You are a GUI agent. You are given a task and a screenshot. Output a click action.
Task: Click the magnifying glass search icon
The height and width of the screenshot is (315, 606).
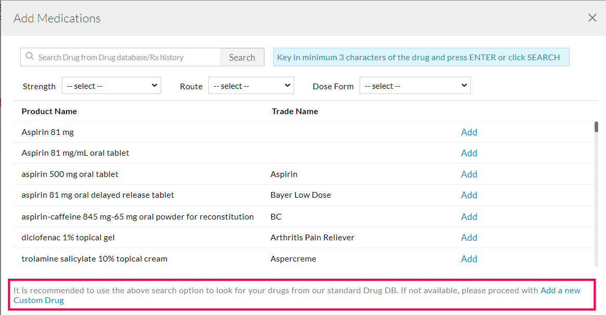click(x=30, y=57)
